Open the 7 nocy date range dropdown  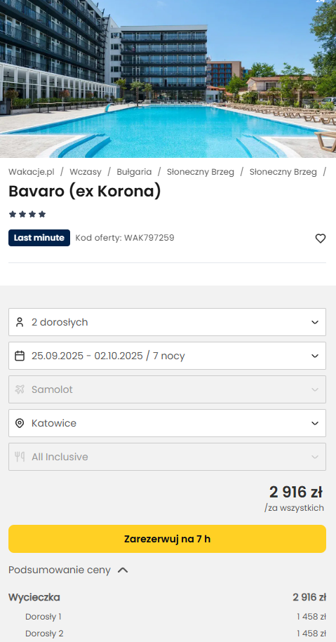168,356
